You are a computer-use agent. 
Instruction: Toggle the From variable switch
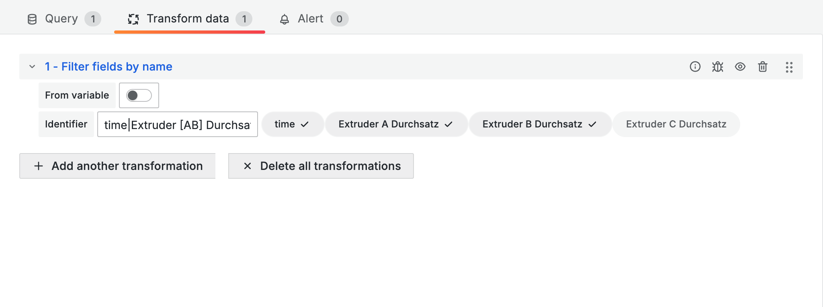coord(139,95)
